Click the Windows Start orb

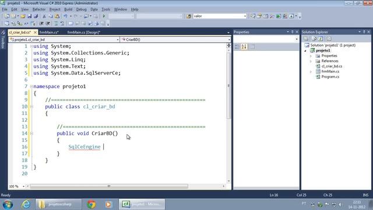point(8,204)
